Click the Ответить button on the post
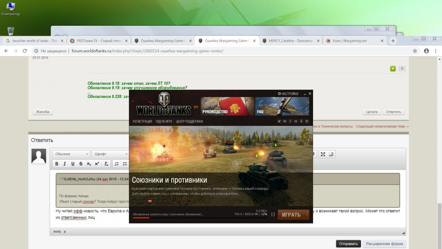 (x=393, y=112)
